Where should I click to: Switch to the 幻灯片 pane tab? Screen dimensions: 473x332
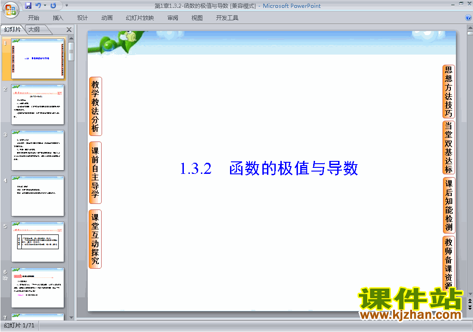pyautogui.click(x=12, y=29)
